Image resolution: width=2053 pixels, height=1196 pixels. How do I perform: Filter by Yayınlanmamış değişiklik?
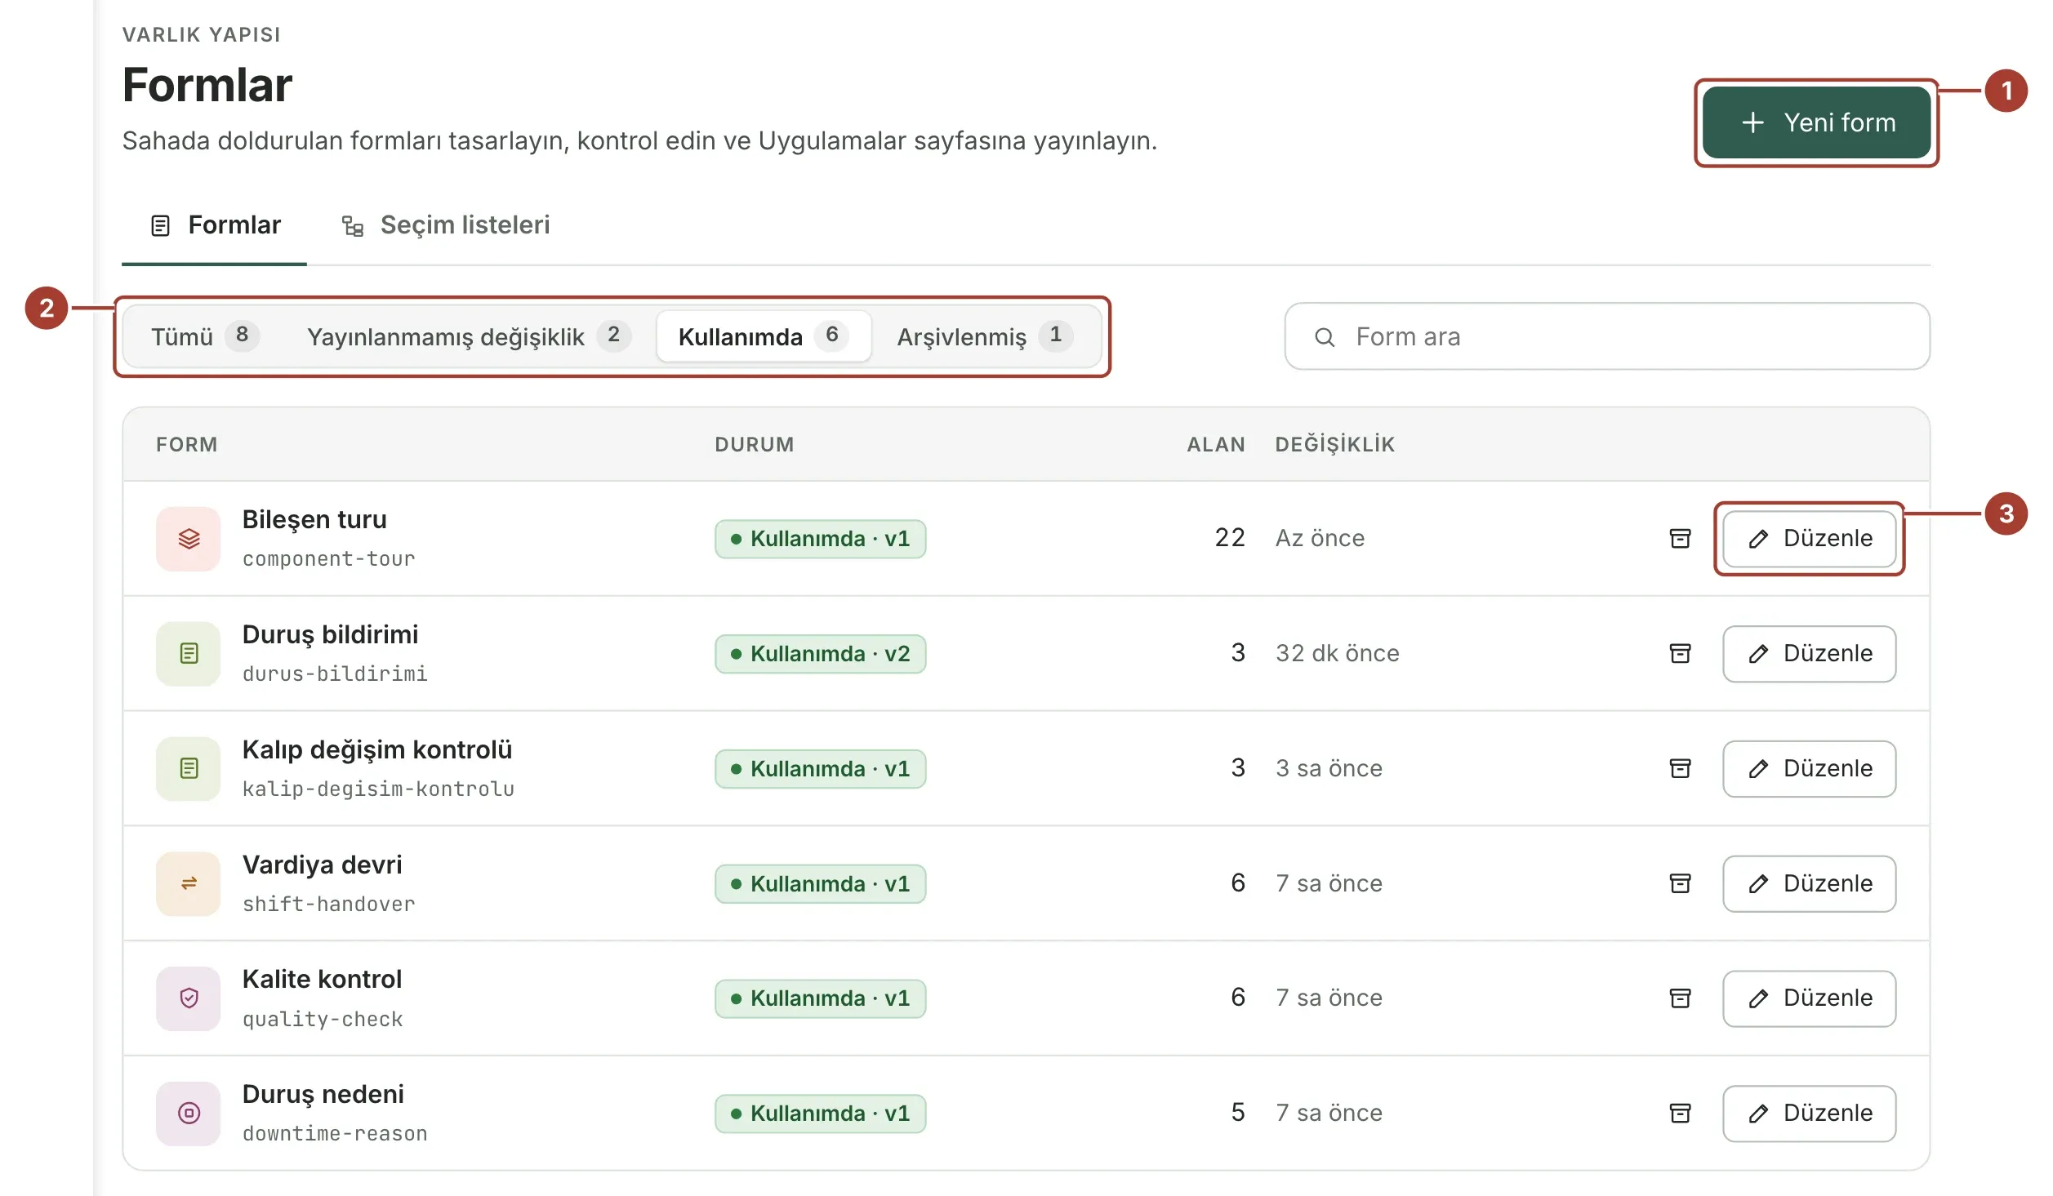tap(468, 336)
